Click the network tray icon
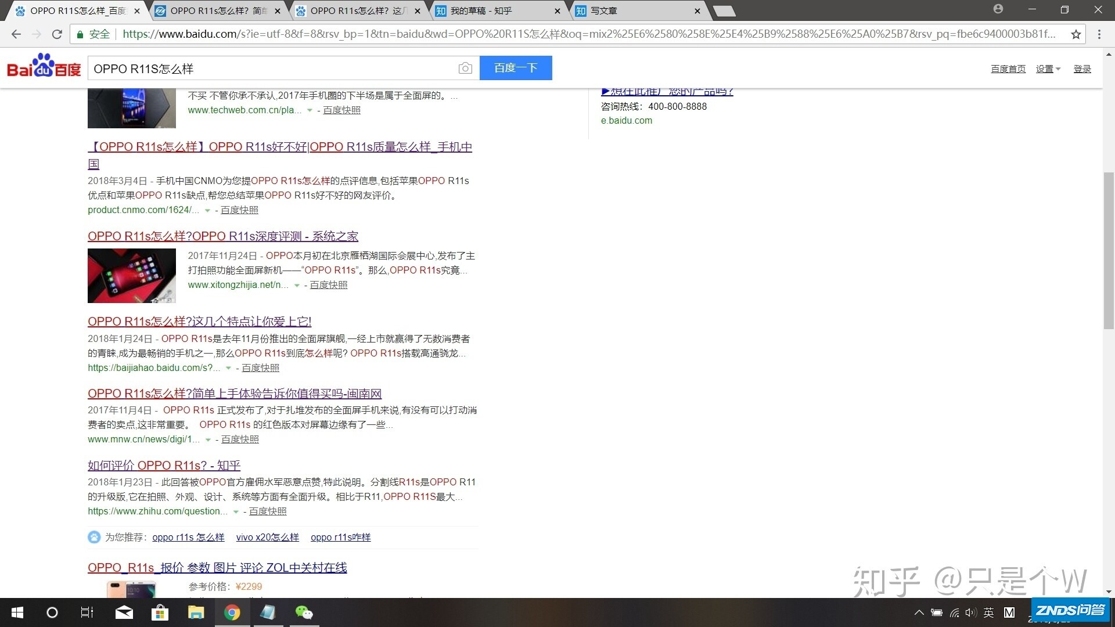Viewport: 1115px width, 627px height. pos(954,612)
